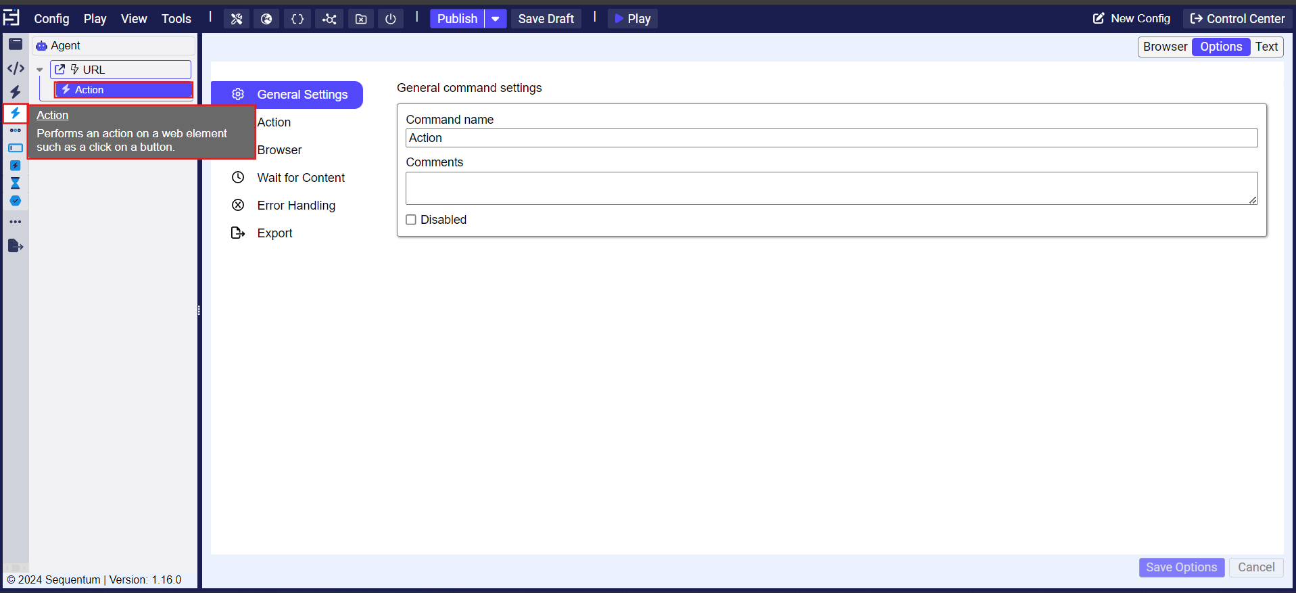
Task: Open the General Settings section
Action: click(287, 95)
